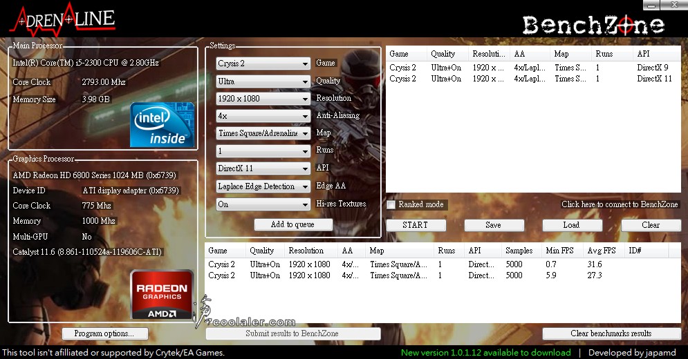Enable the Ranked mode checkbox

pos(391,205)
